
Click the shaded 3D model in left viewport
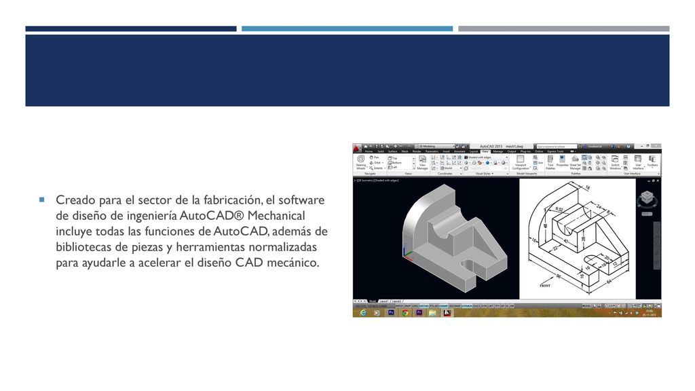(x=454, y=238)
